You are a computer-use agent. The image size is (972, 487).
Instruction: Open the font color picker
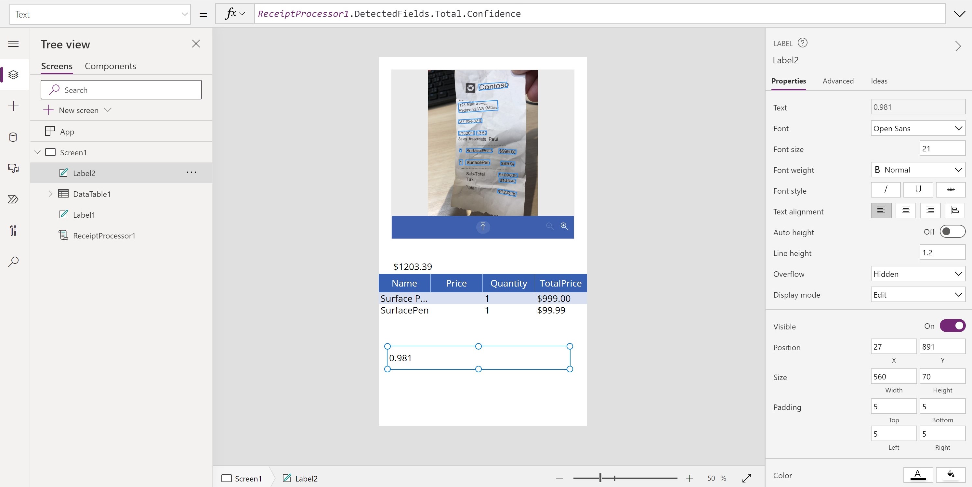918,475
